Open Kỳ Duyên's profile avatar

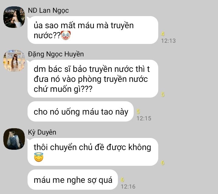click(14, 139)
